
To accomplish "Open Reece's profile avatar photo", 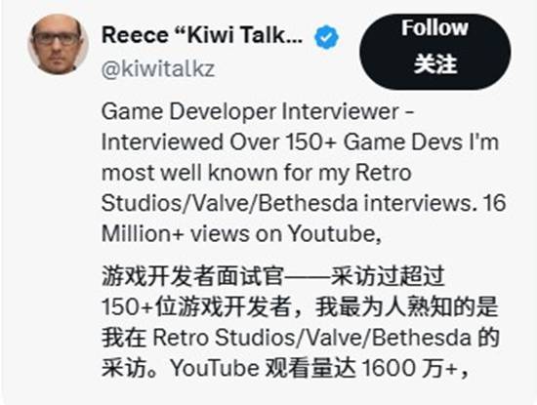I will coord(58,44).
